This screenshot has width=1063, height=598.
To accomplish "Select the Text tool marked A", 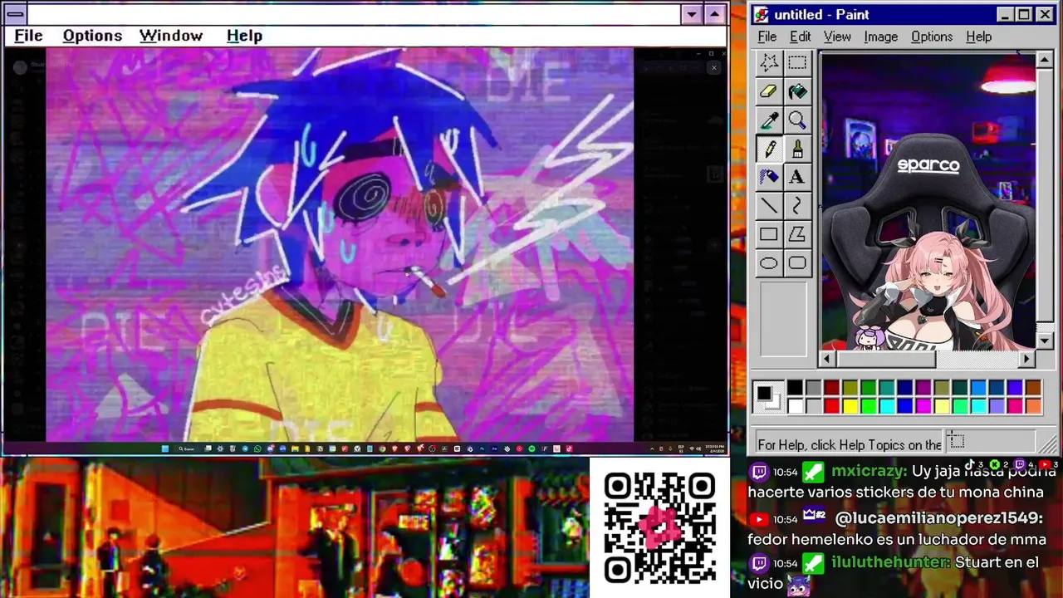I will coord(797,177).
